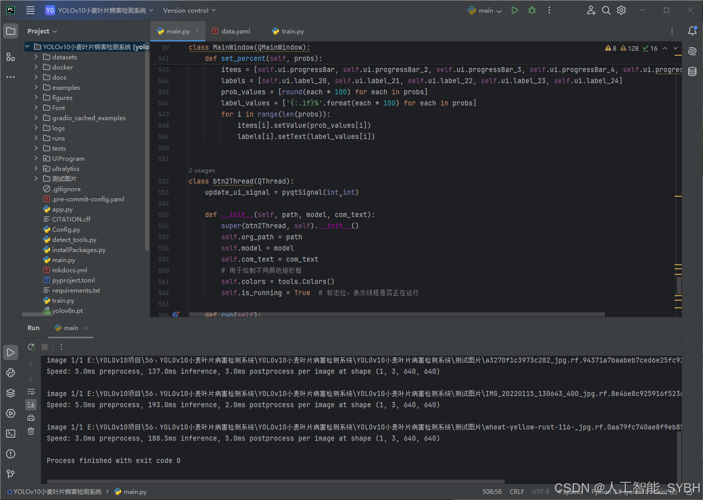Screen dimensions: 703x500
Task: Toggle soft-wrap in run console
Action: click(31, 391)
